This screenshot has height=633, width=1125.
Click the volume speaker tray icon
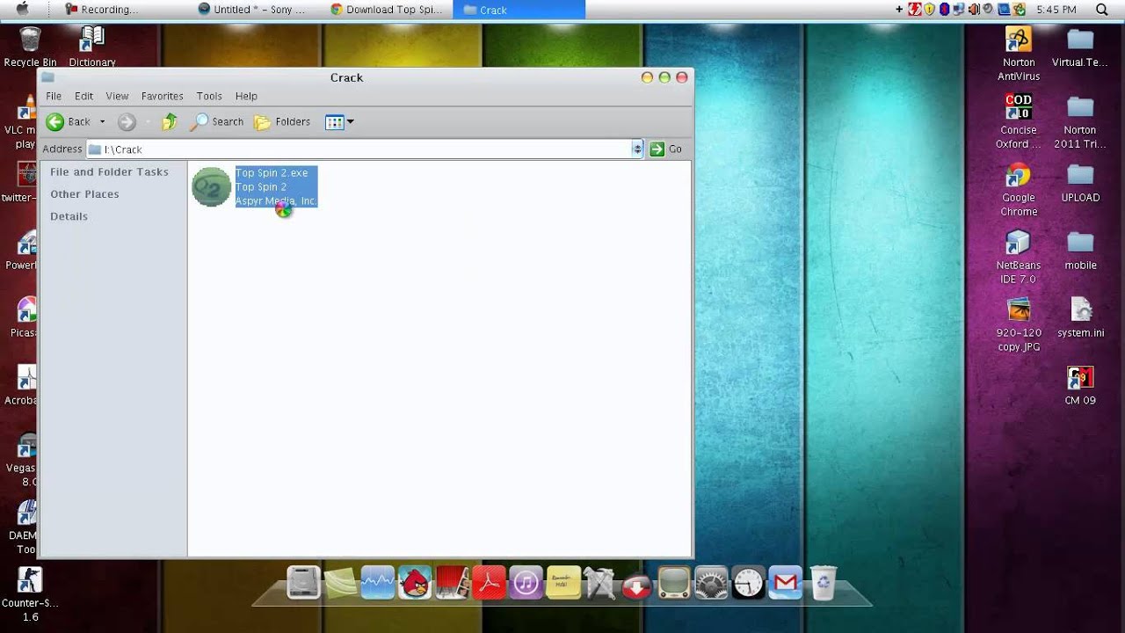click(x=974, y=10)
